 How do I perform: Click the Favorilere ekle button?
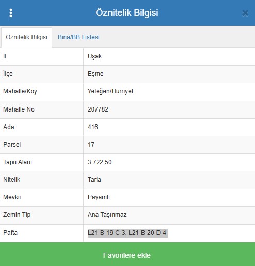(x=128, y=254)
